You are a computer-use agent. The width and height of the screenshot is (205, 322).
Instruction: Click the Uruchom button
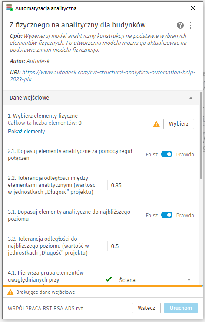click(181, 308)
